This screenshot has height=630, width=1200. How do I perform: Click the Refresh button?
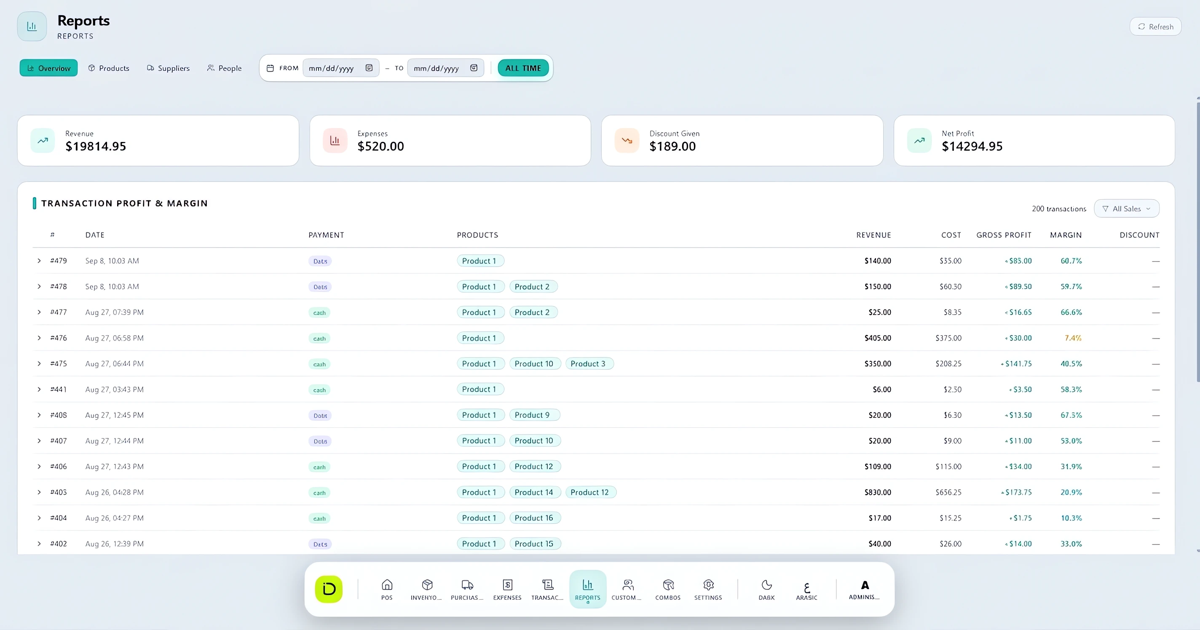point(1155,27)
